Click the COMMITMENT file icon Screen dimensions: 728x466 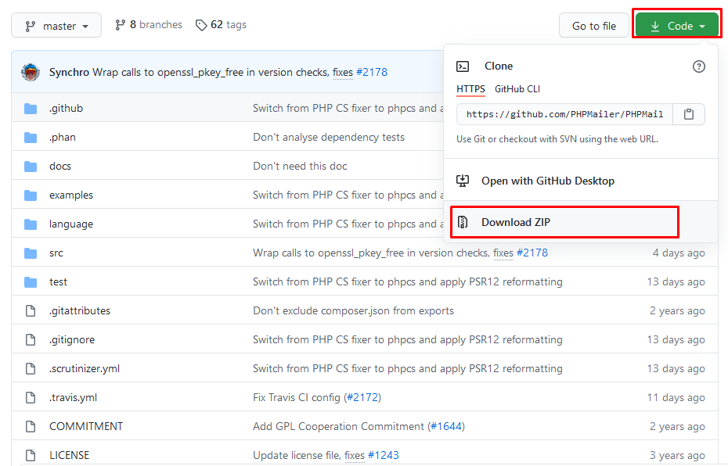(x=31, y=426)
